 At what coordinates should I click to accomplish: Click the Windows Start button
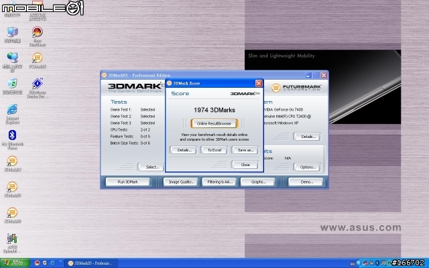click(15, 263)
